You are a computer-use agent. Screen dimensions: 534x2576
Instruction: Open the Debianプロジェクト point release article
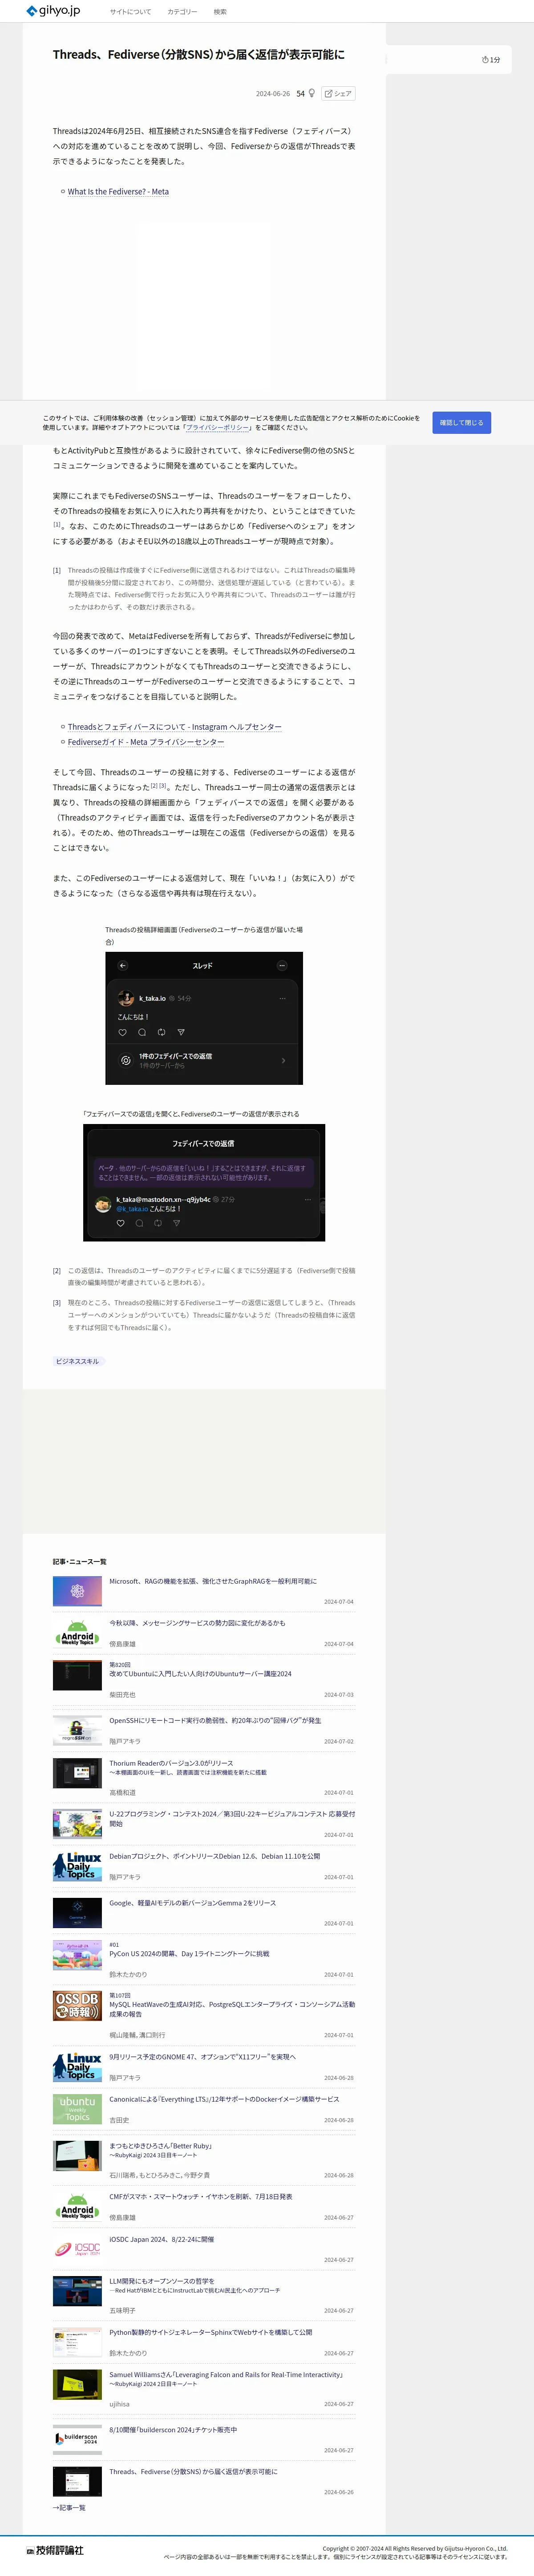point(215,1856)
